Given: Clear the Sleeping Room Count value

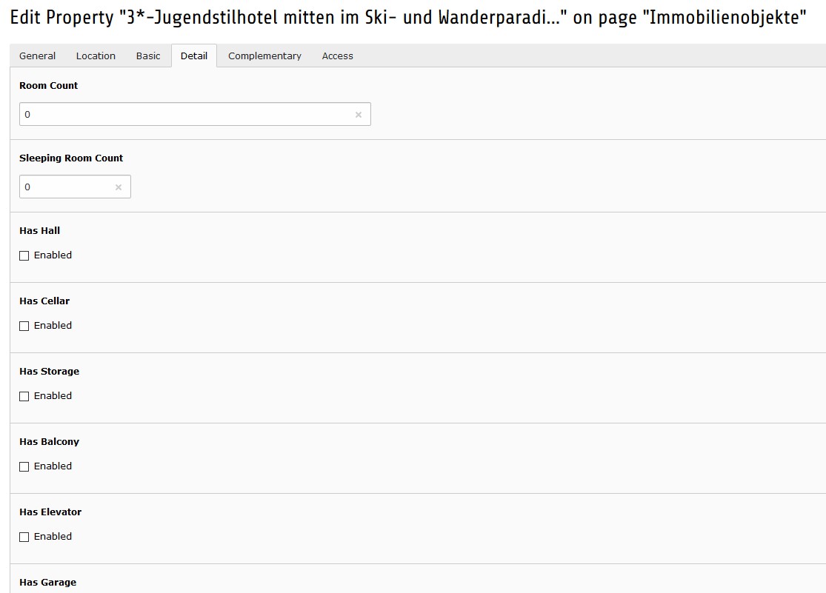Looking at the screenshot, I should coord(119,187).
